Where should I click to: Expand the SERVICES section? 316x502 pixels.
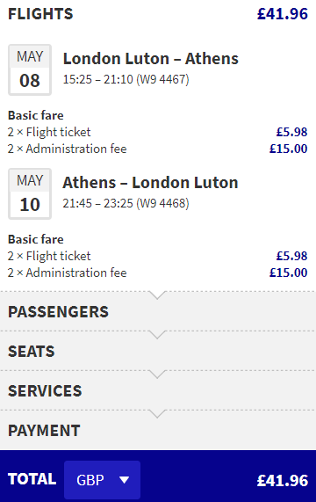pyautogui.click(x=158, y=390)
